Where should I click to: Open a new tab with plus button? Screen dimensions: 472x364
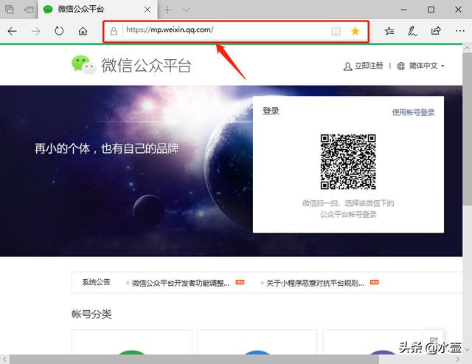[167, 10]
